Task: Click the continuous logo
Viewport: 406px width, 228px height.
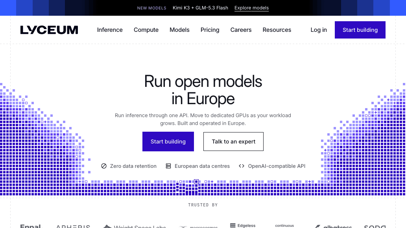Action: pyautogui.click(x=284, y=226)
